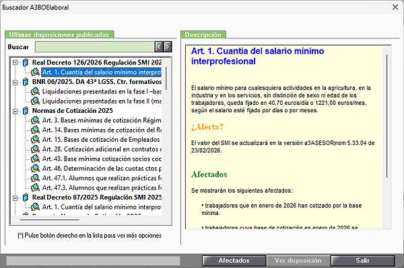404x268 pixels.
Task: Collapse the Real Decreto 126/2026 node
Action: coord(15,62)
